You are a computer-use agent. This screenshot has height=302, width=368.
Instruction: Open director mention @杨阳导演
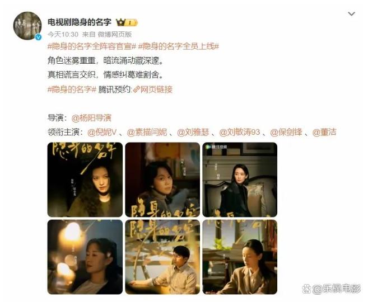tap(91, 118)
